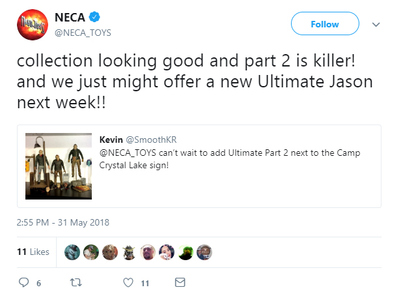Open Kevin's profile from the quoted tweet
401x296 pixels.
(x=111, y=140)
